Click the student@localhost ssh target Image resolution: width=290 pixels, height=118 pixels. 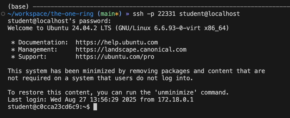210,14
